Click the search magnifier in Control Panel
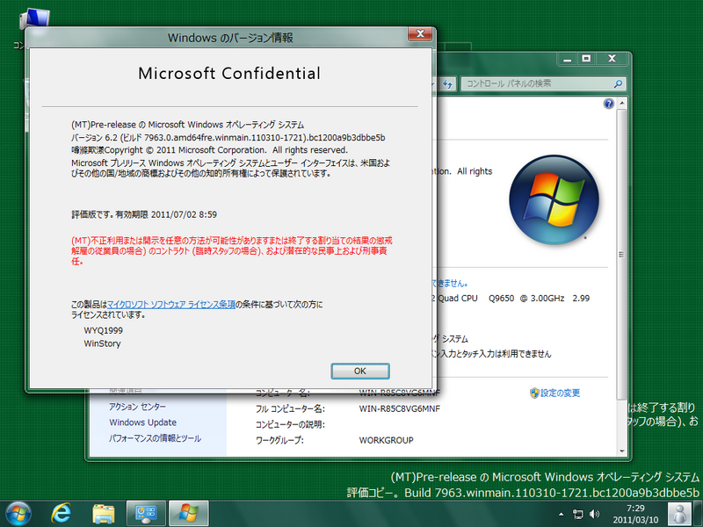703x527 pixels. point(618,83)
